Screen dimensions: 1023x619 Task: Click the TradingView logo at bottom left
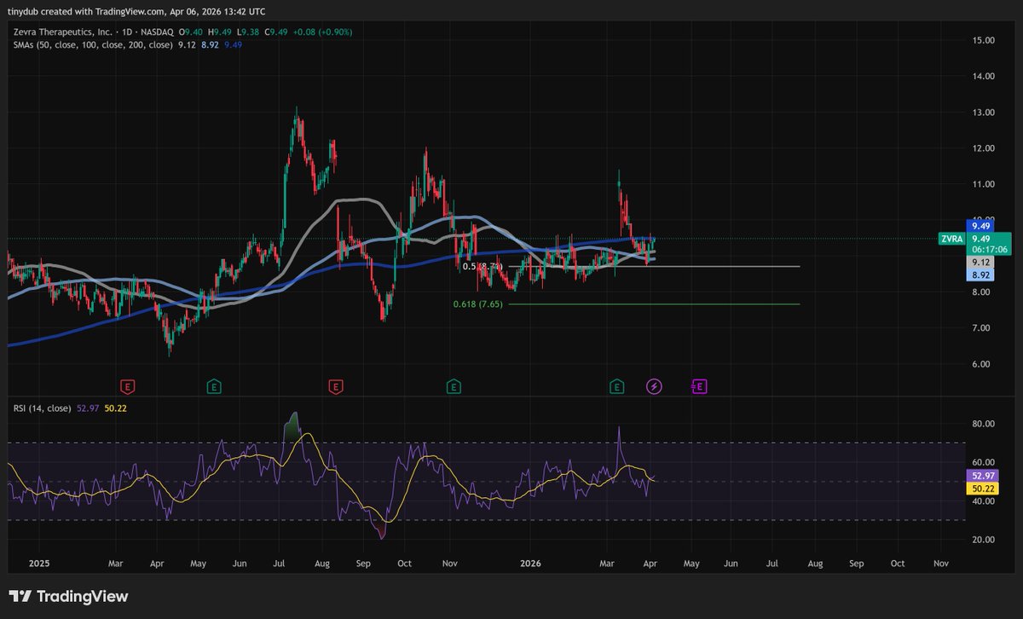point(68,597)
